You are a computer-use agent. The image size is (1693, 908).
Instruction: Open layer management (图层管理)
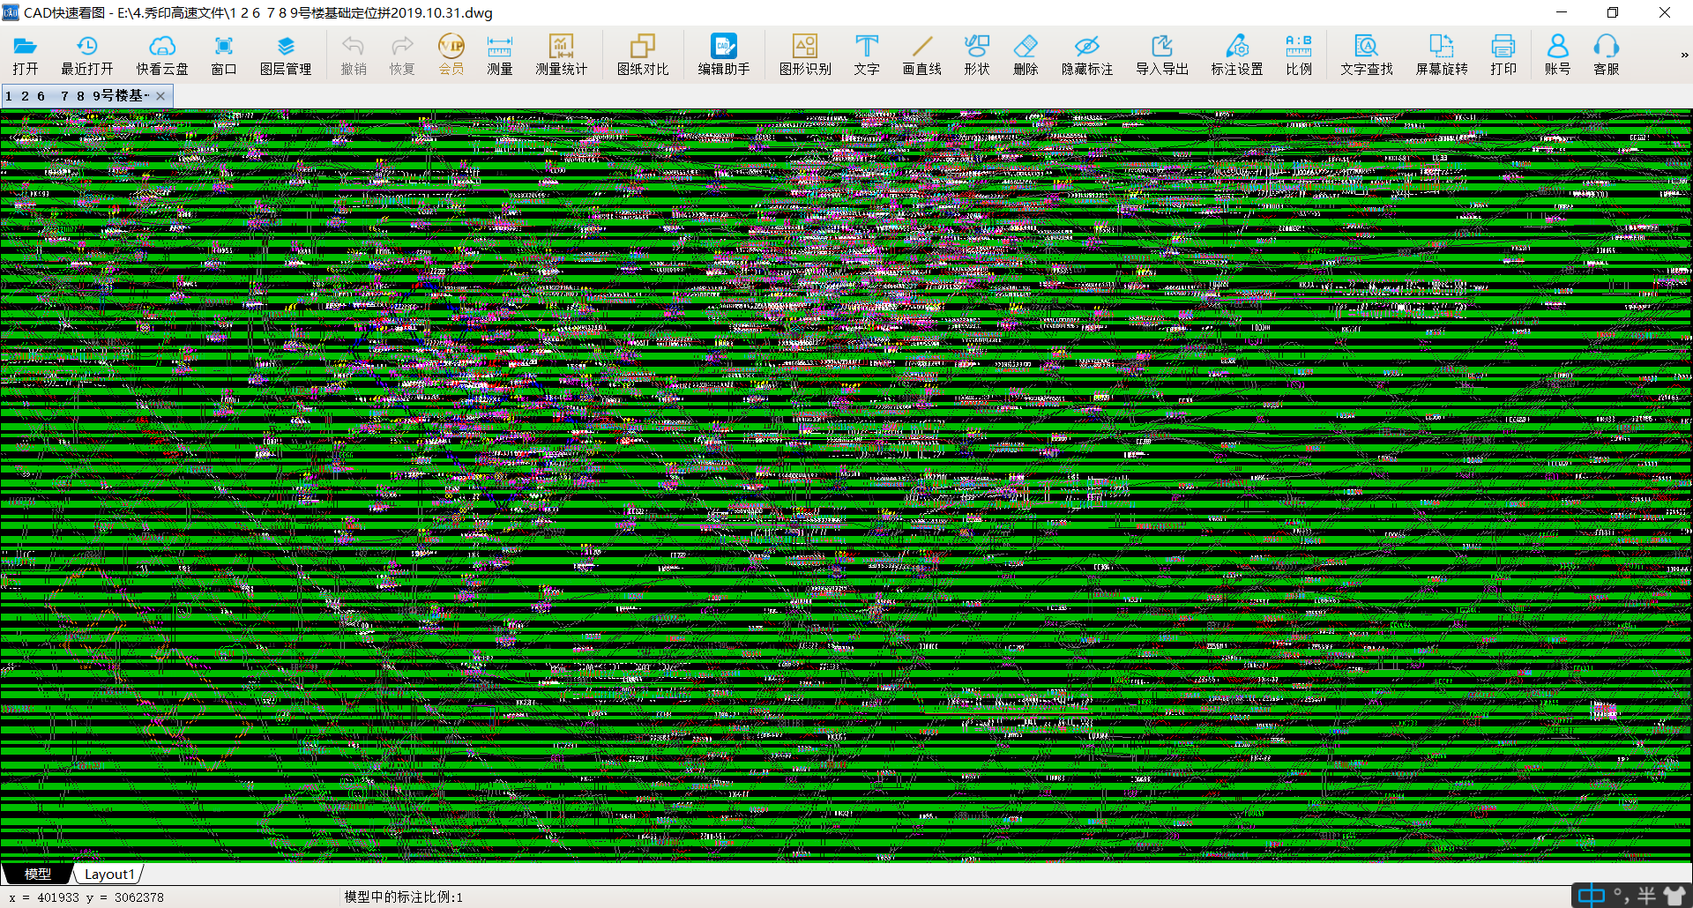285,55
